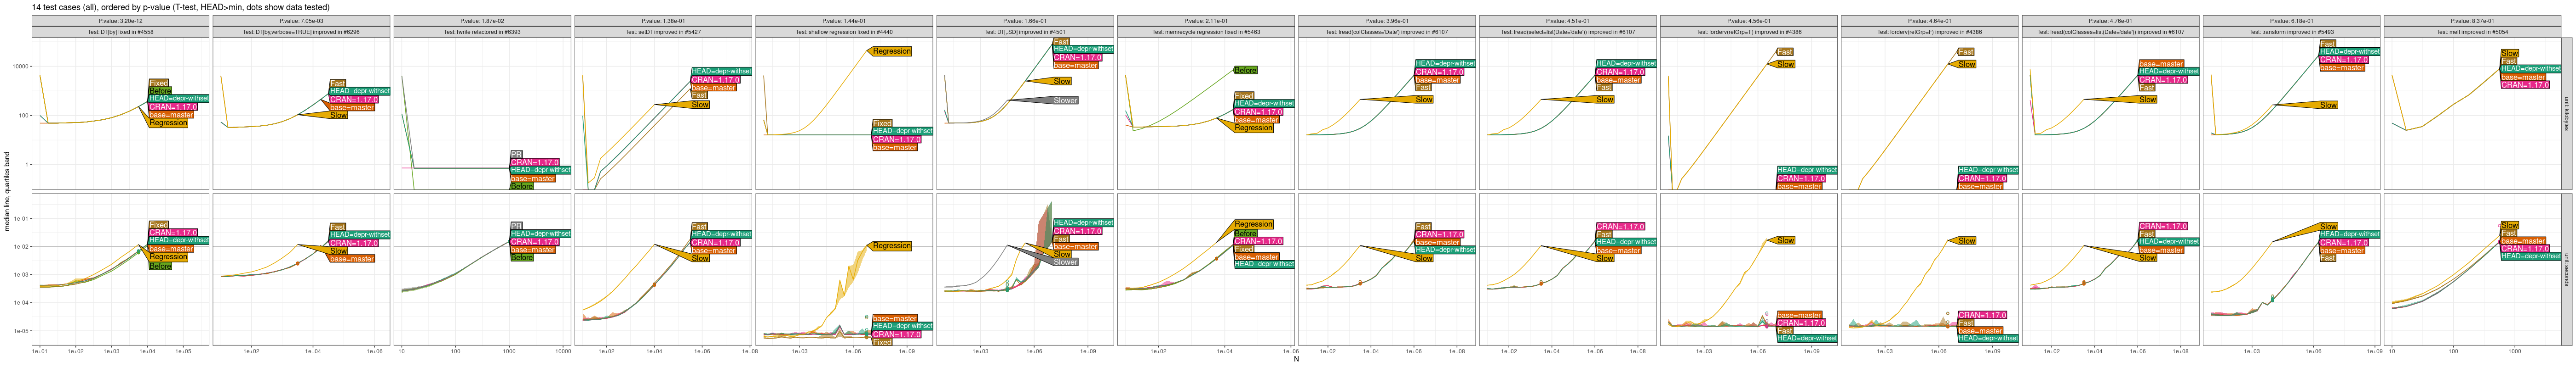Screen dimensions: 2576x367
Task: Click the green 'Before' label in memrecycle kilobytes plot
Action: (x=1245, y=70)
